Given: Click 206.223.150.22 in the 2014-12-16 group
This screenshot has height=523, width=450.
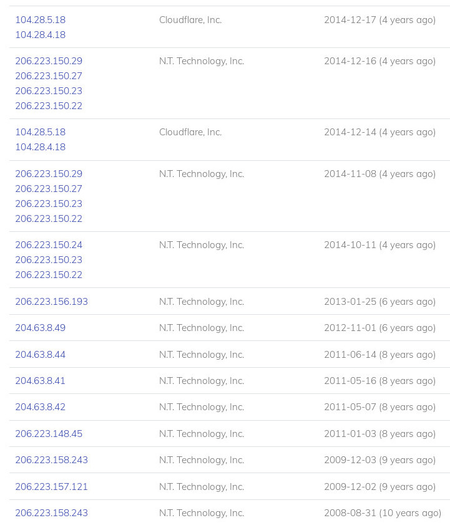Looking at the screenshot, I should pyautogui.click(x=49, y=106).
